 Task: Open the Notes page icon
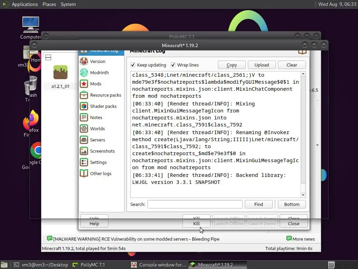(x=84, y=117)
